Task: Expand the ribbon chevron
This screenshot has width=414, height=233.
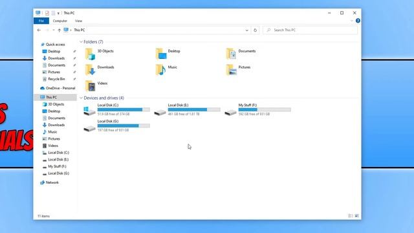Action: [351, 21]
